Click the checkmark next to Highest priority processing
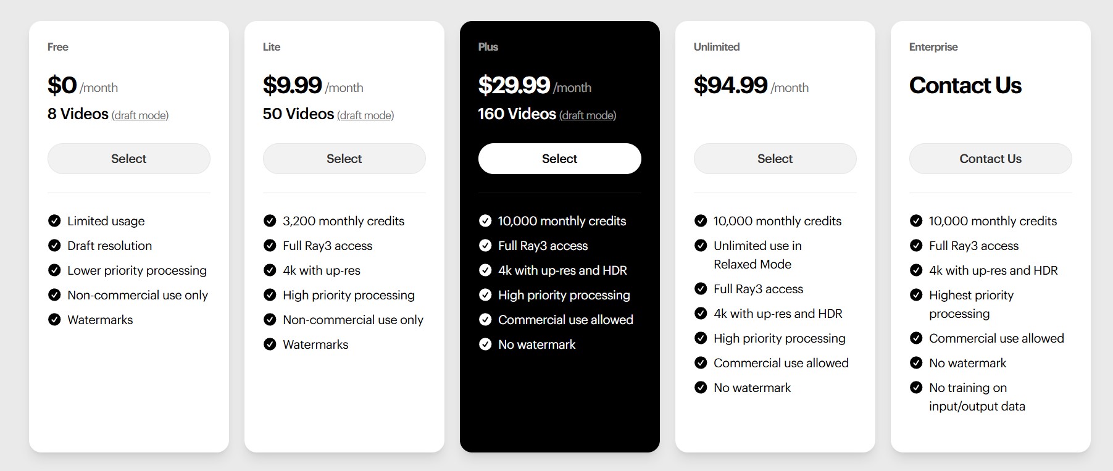The image size is (1113, 471). [916, 295]
